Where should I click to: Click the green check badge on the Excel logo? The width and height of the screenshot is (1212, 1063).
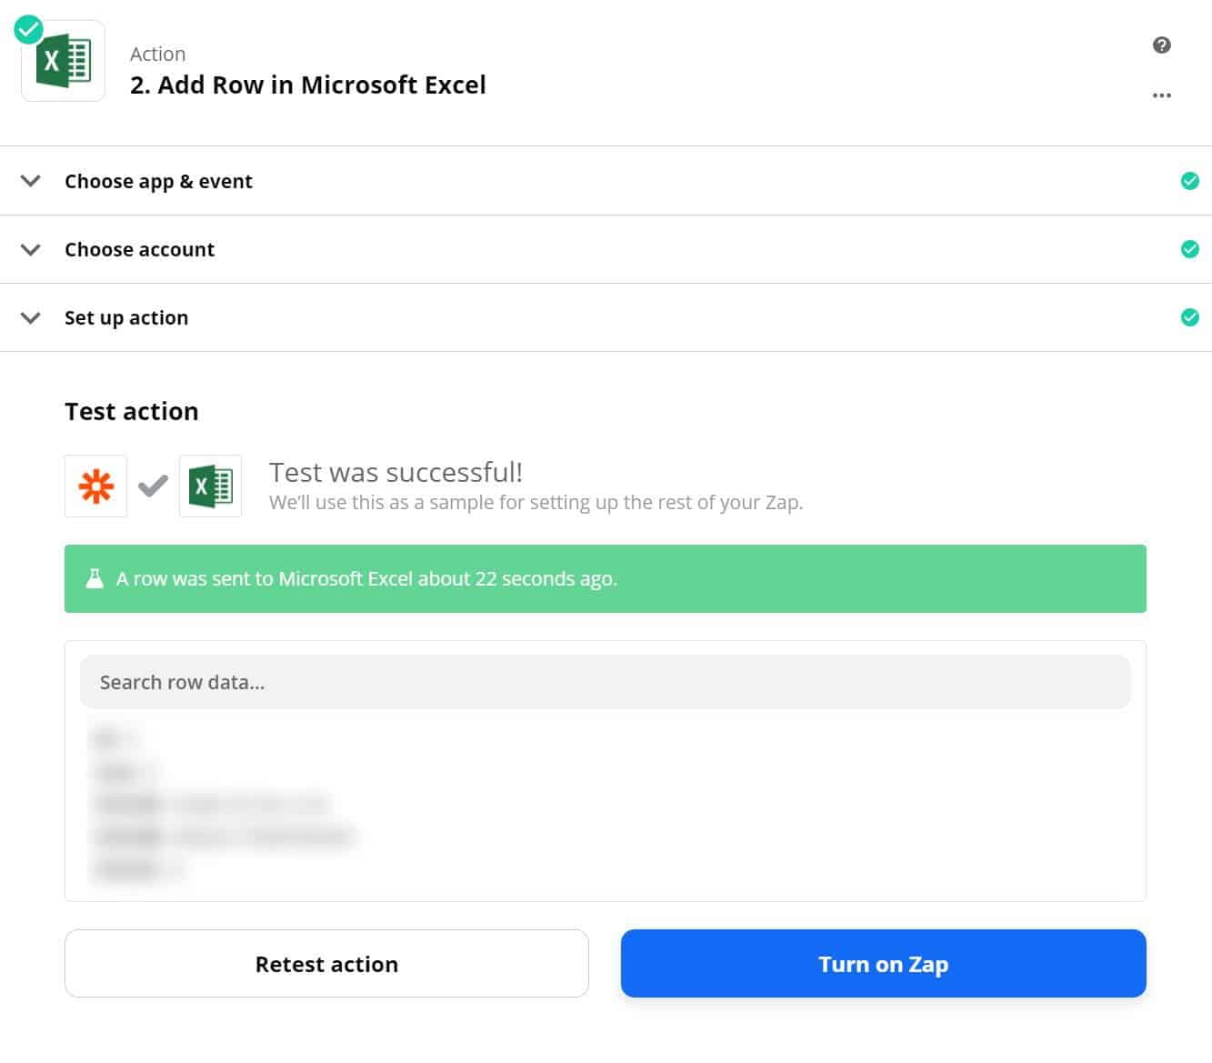tap(29, 29)
